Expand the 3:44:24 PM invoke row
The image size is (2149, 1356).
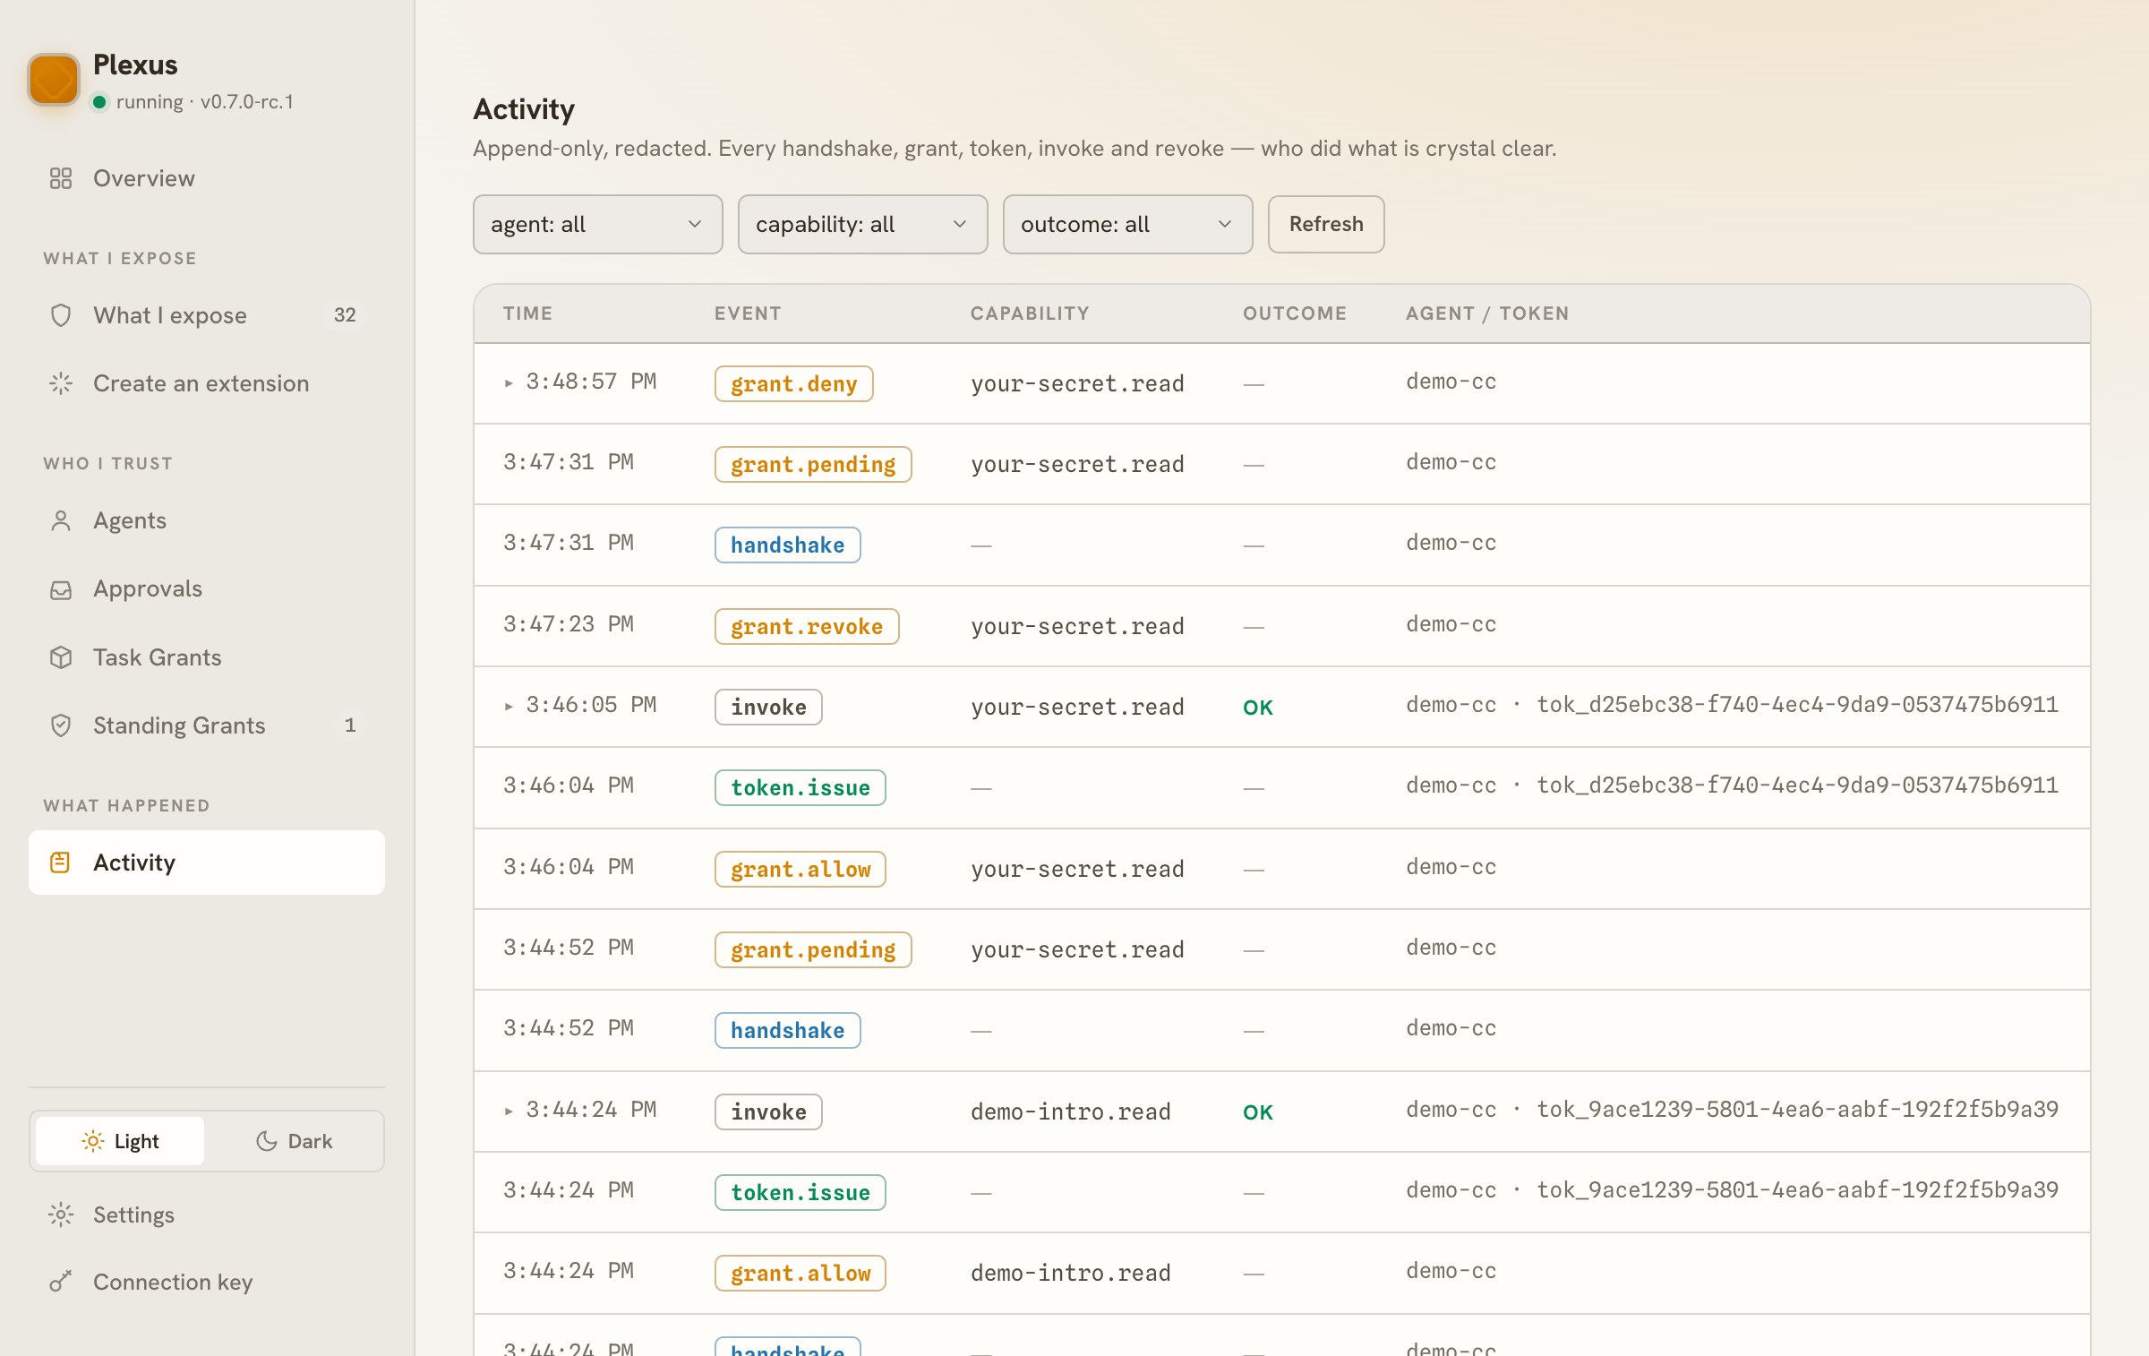pyautogui.click(x=509, y=1111)
